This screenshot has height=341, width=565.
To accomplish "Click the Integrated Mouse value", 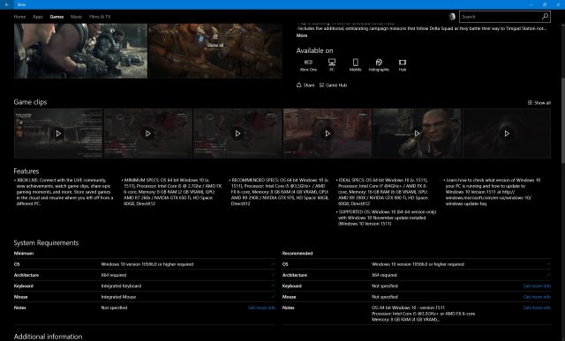I will (x=118, y=297).
